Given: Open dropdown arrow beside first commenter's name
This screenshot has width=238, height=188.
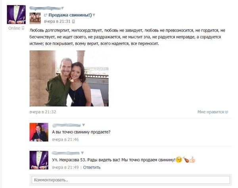Looking at the screenshot, I should [x=83, y=125].
